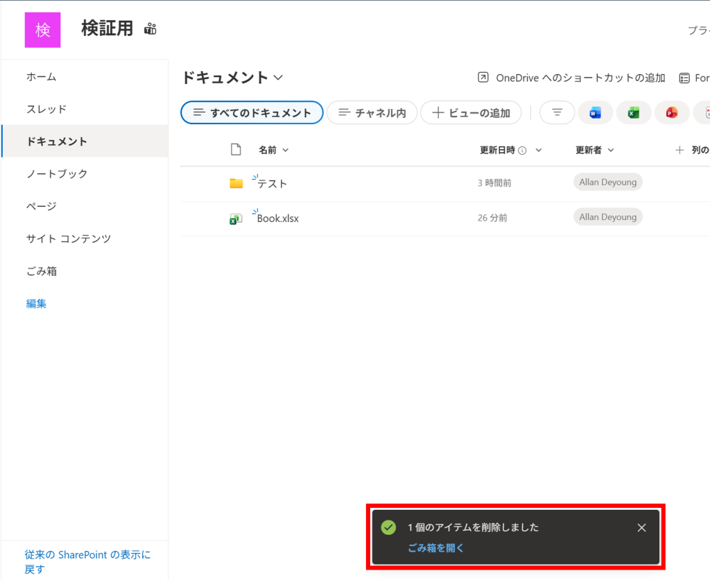Click the テスト folder icon
This screenshot has height=580, width=710.
(x=236, y=183)
